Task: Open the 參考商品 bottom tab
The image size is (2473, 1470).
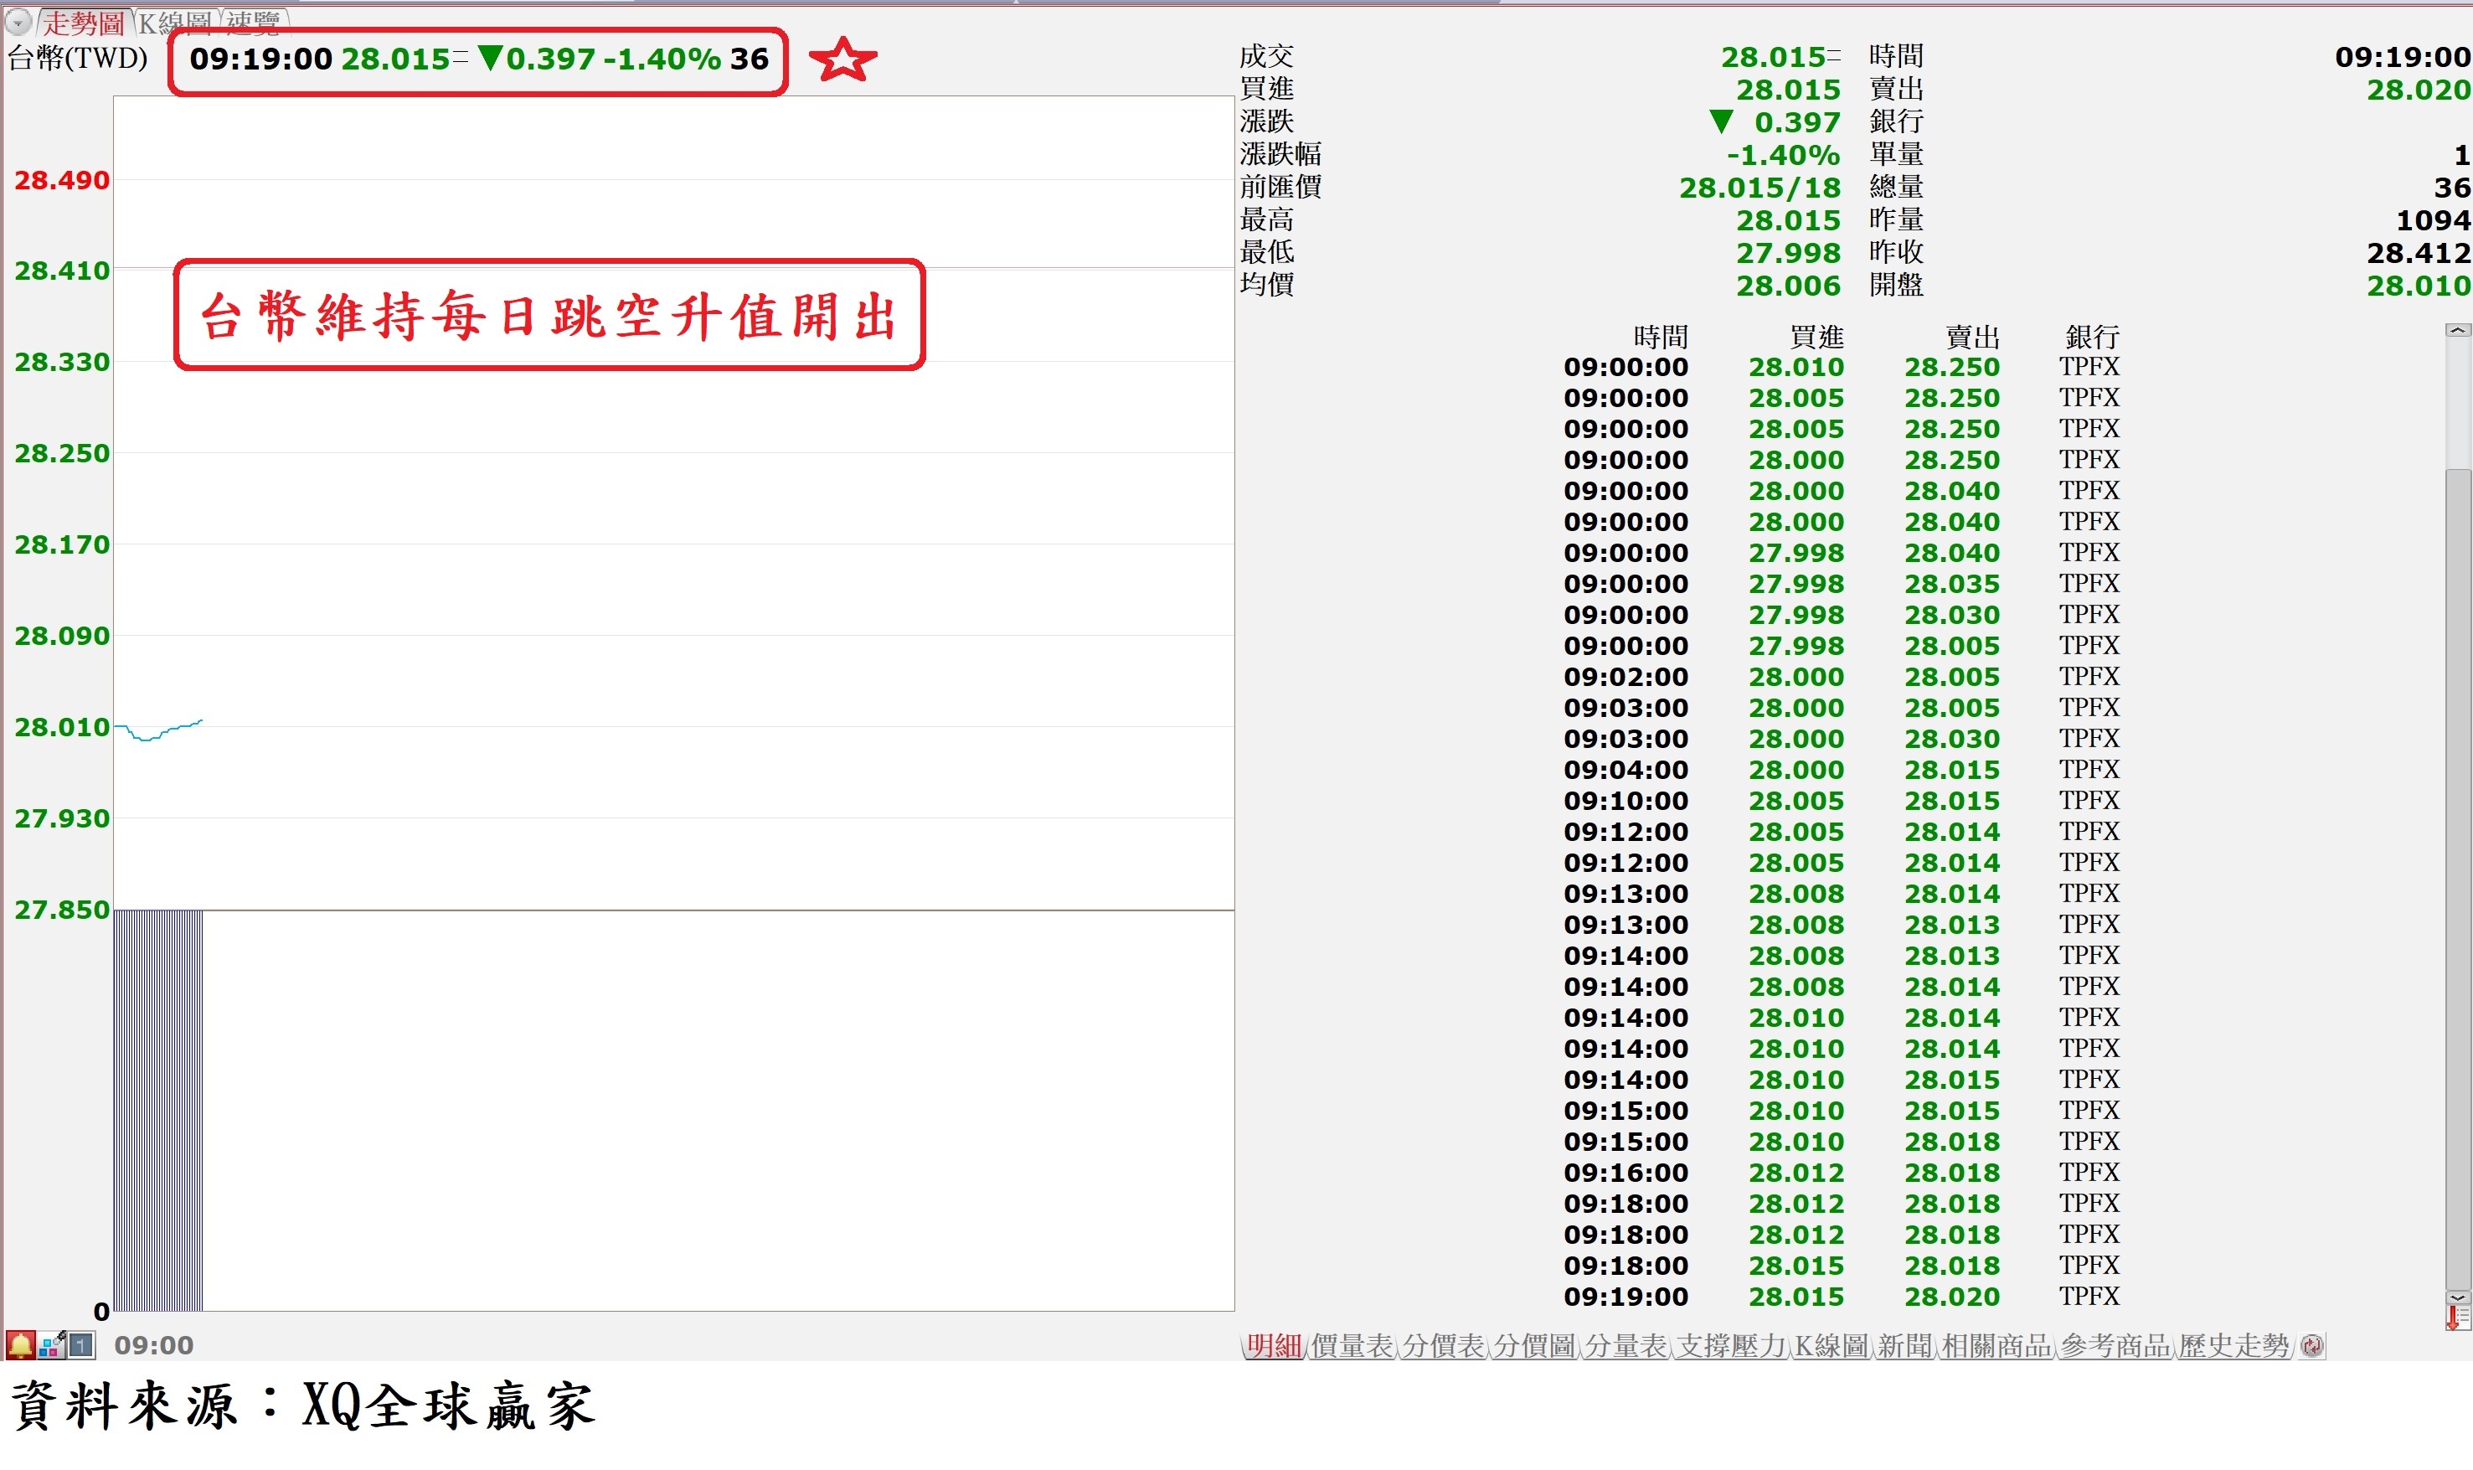Action: (2115, 1345)
